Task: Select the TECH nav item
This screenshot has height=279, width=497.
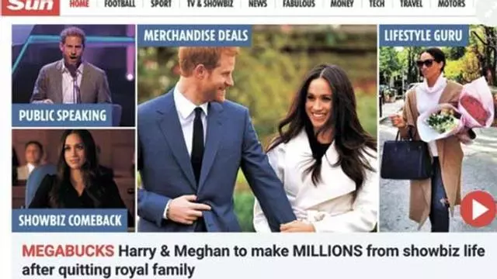Action: click(x=377, y=4)
